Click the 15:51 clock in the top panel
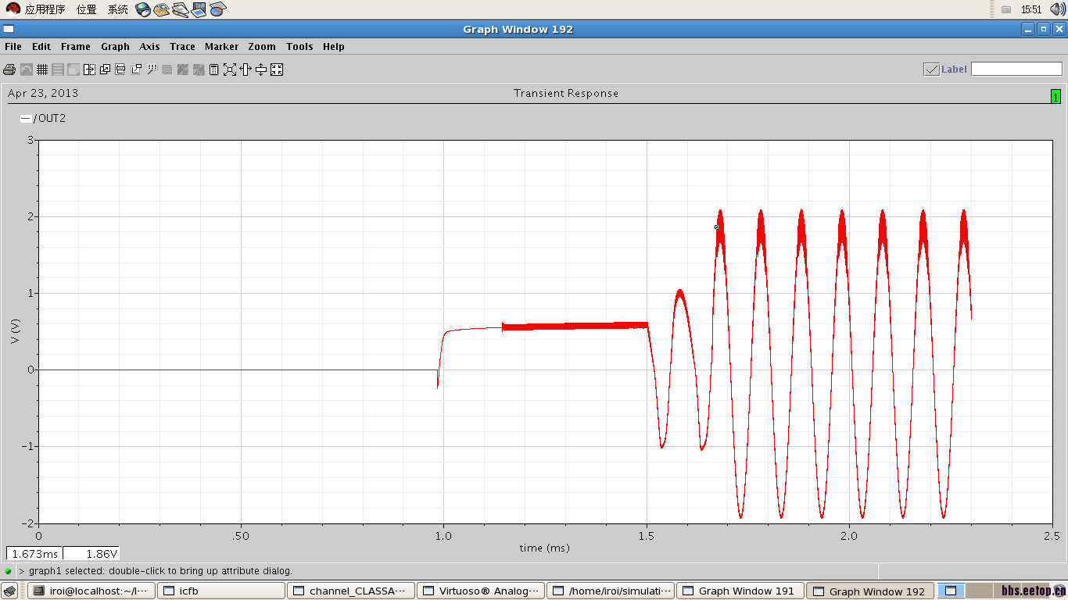This screenshot has height=600, width=1068. tap(1031, 9)
